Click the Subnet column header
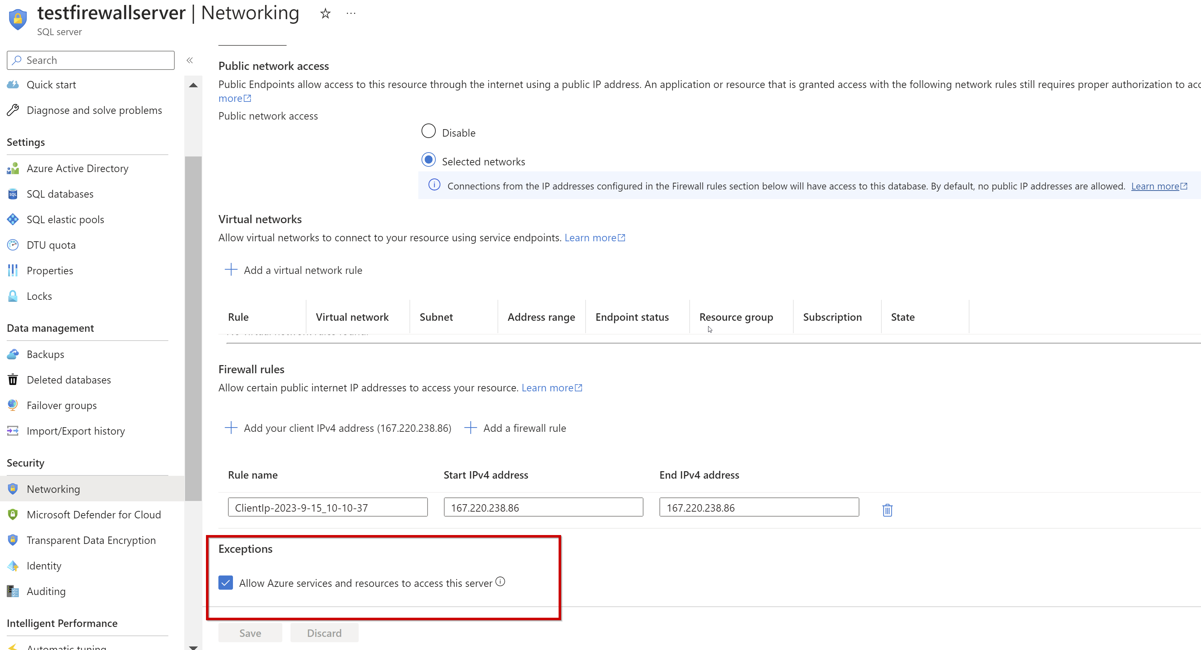Viewport: 1201px width, 650px height. click(x=436, y=317)
